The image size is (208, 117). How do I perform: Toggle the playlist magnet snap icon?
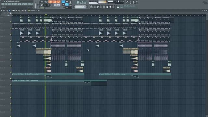4,11
